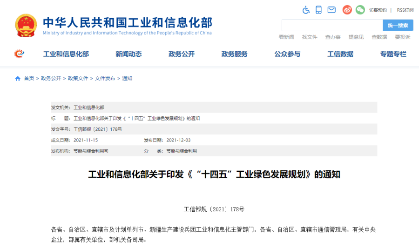
Task: Select 政务服务 in the main navigation
Action: coord(234,54)
